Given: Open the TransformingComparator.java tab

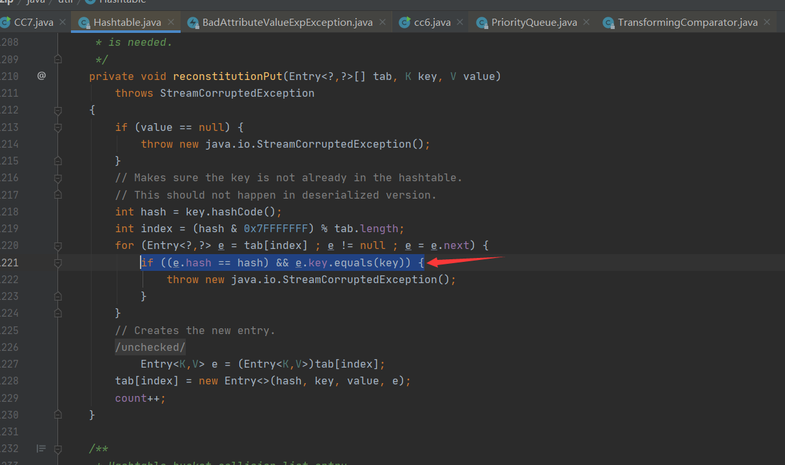Looking at the screenshot, I should (x=687, y=23).
